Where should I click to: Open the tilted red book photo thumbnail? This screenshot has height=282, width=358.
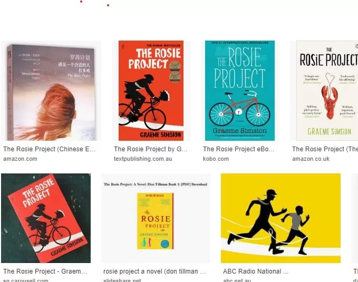pyautogui.click(x=46, y=218)
